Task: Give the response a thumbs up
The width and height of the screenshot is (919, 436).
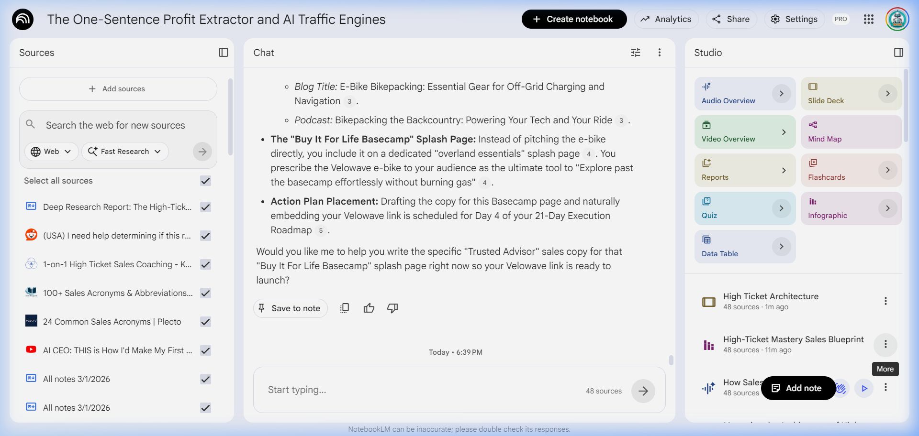Action: [x=369, y=308]
